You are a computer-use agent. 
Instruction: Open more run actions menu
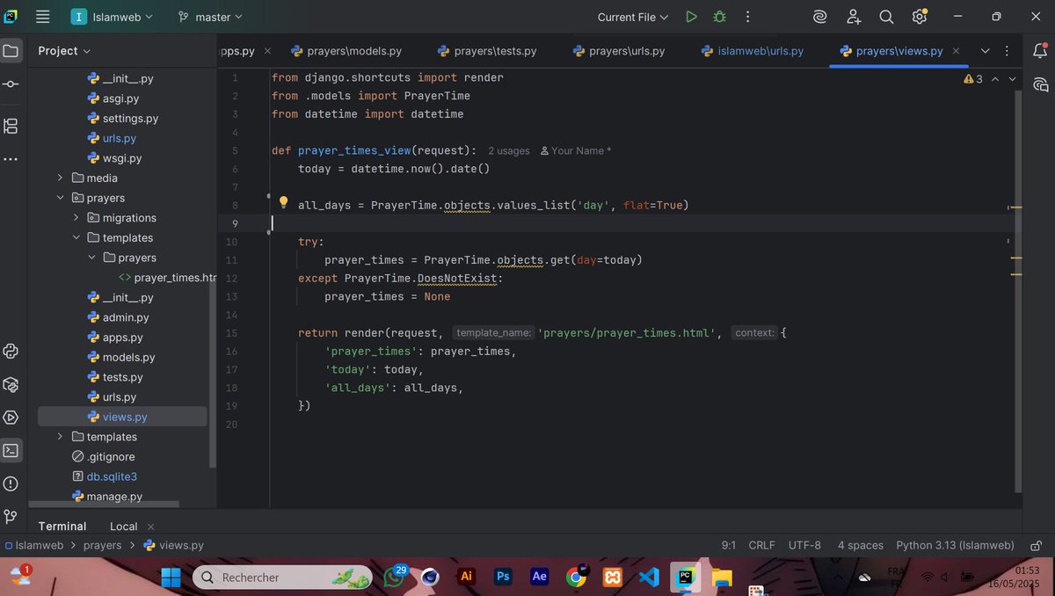click(747, 17)
